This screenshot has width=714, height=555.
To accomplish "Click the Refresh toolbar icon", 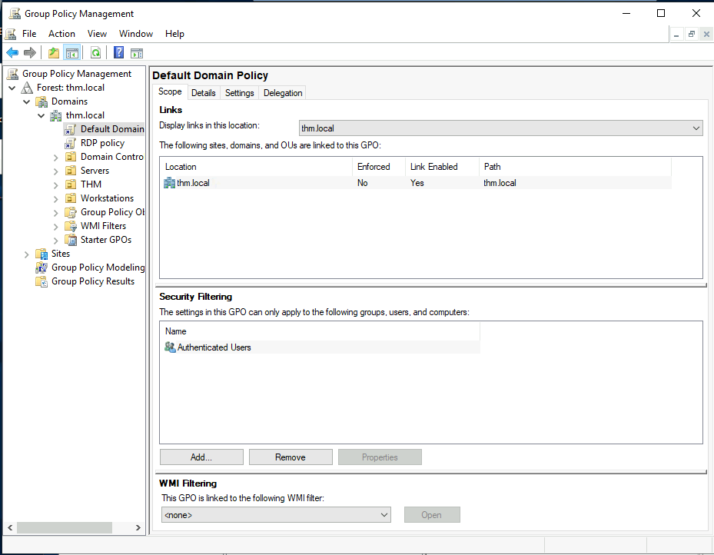I will [95, 53].
